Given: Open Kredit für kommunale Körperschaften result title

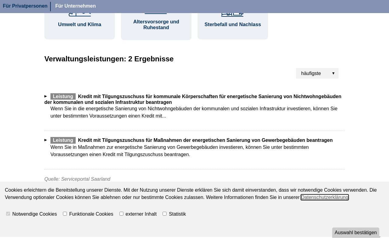Looking at the screenshot, I should point(193,99).
